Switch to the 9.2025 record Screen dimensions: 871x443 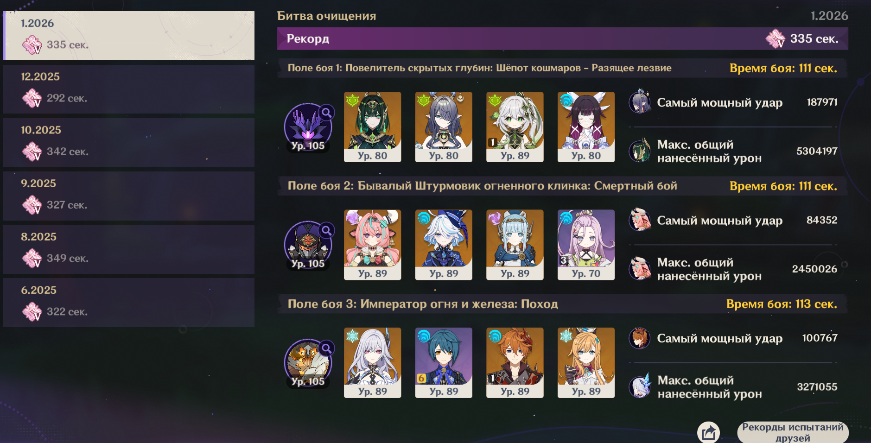129,196
